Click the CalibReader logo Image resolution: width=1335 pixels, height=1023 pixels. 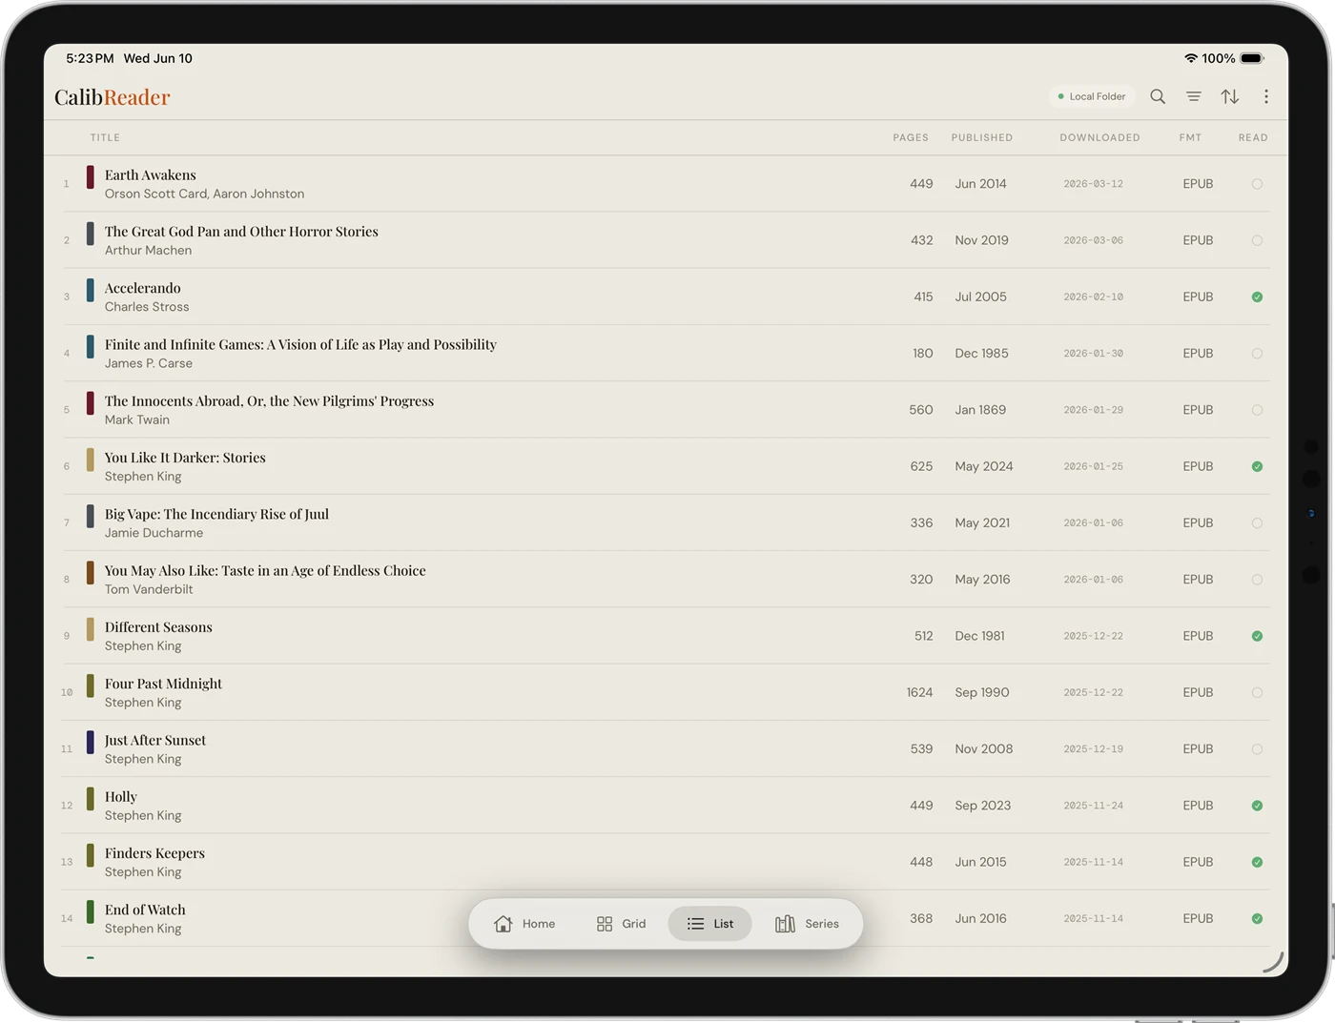pos(113,97)
